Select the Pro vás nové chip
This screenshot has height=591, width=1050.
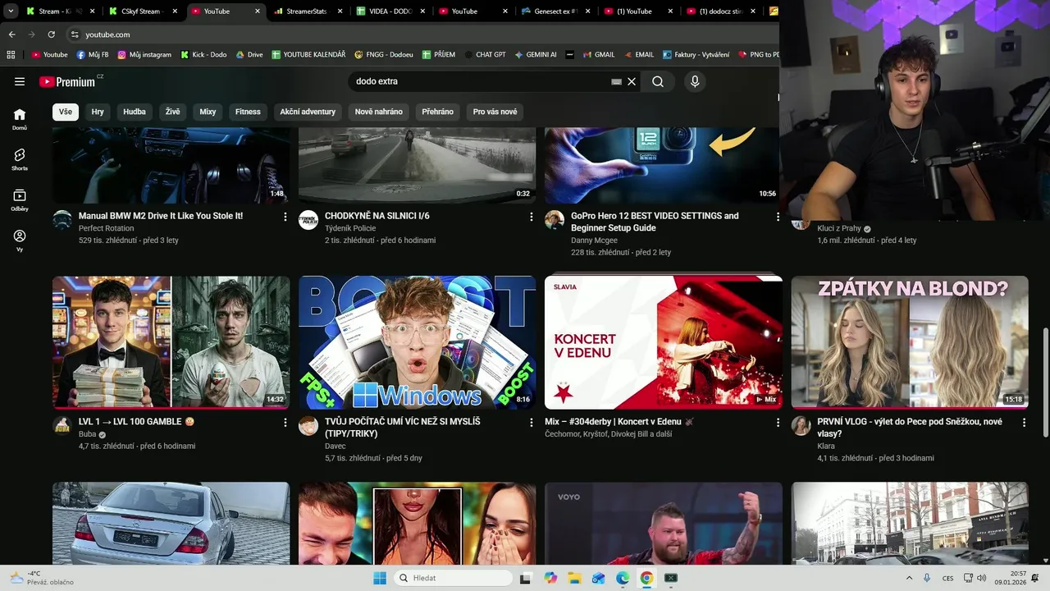pos(495,112)
